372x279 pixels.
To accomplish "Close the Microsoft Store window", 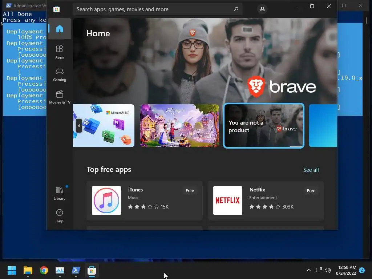I will (x=328, y=6).
